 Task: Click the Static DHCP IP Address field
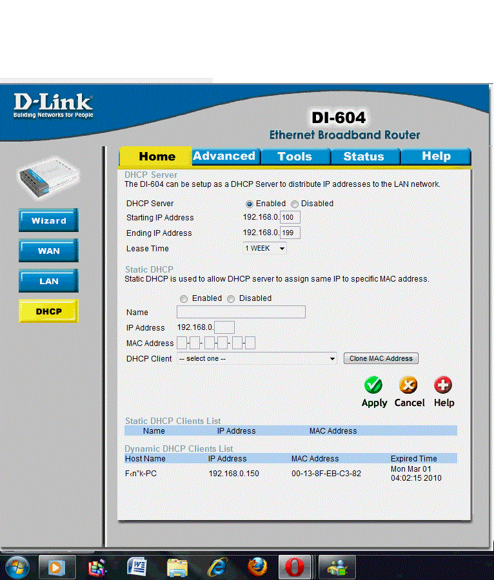coord(224,327)
